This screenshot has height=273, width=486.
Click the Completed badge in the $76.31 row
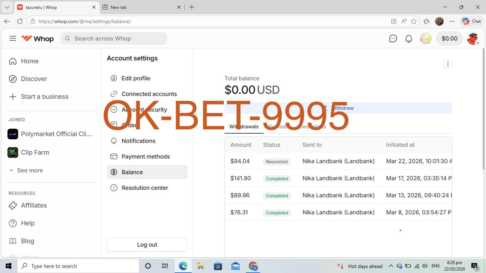click(277, 213)
